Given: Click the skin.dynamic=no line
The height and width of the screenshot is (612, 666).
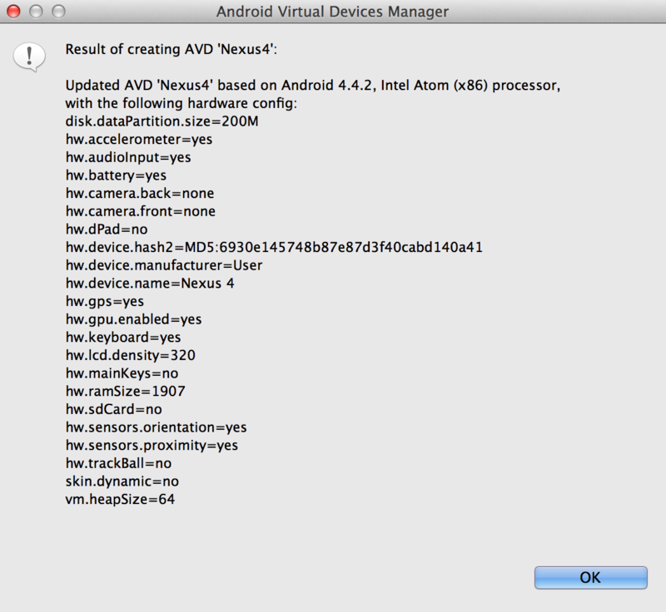Looking at the screenshot, I should click(122, 481).
